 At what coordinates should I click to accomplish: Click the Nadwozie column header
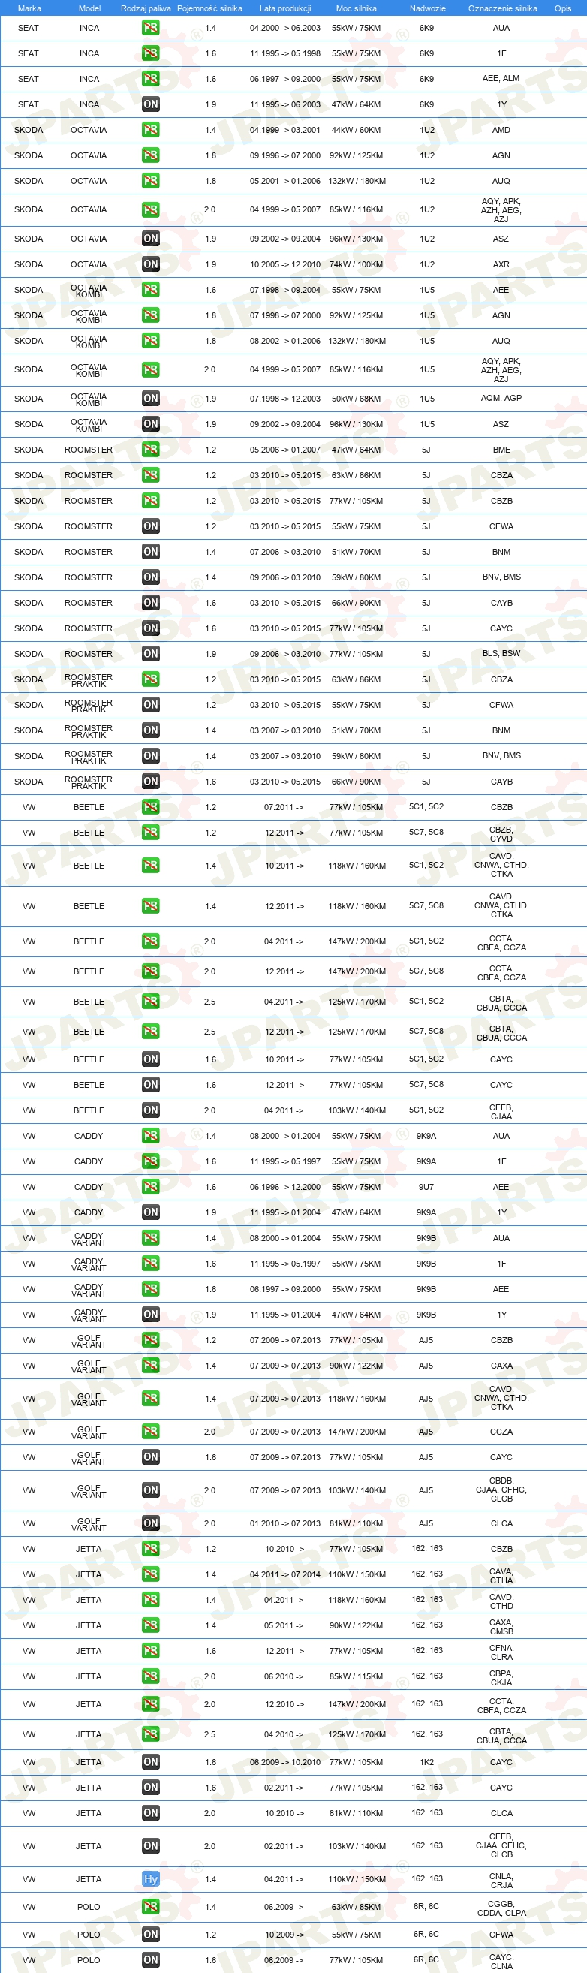click(x=427, y=8)
